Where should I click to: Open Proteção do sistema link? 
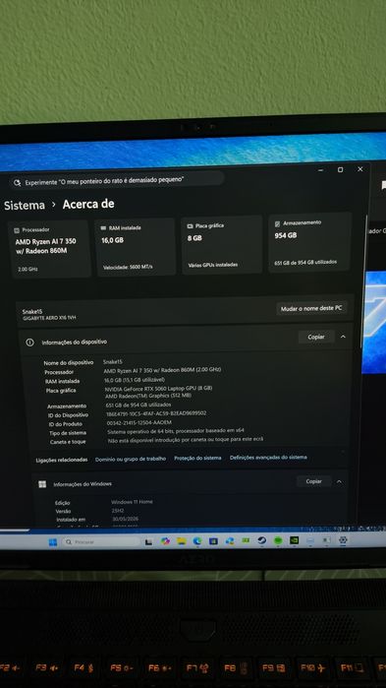click(197, 458)
